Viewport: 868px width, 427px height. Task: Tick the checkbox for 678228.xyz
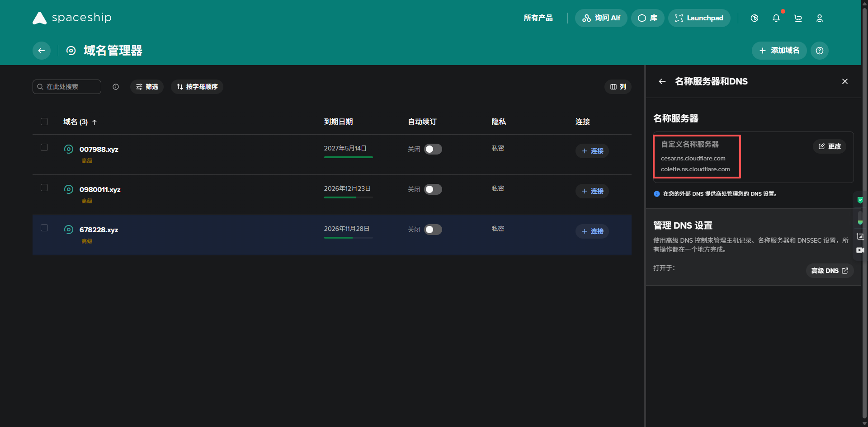[x=44, y=228]
